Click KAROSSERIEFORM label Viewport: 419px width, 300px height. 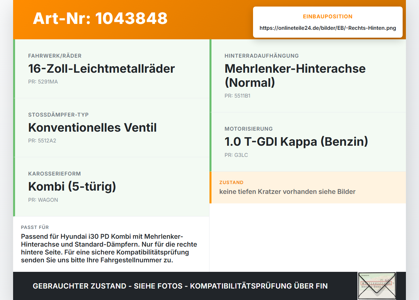click(54, 174)
